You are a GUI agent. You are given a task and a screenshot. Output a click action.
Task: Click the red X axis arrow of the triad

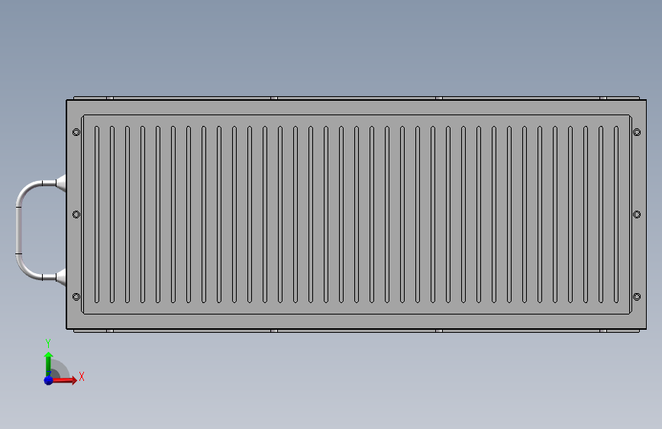65,380
